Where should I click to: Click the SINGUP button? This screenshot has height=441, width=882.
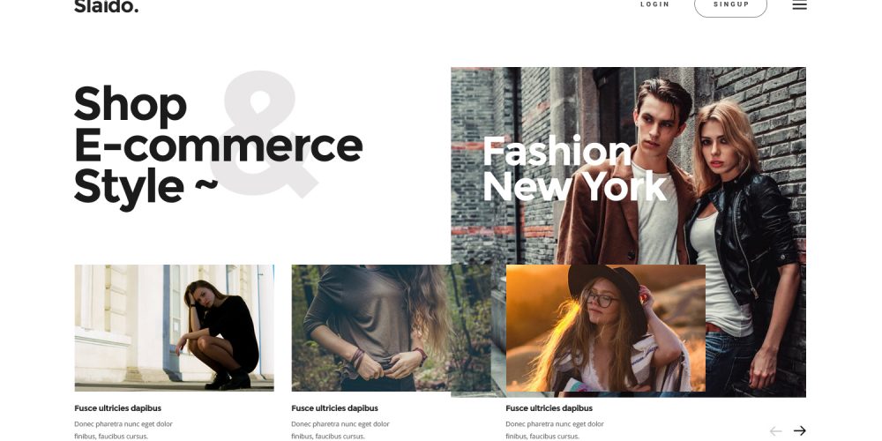[x=730, y=5]
